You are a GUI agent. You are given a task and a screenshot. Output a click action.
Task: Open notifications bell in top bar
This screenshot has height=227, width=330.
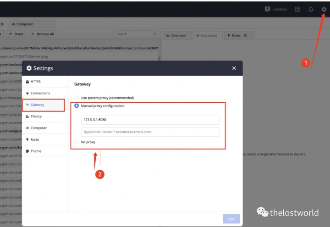(311, 9)
